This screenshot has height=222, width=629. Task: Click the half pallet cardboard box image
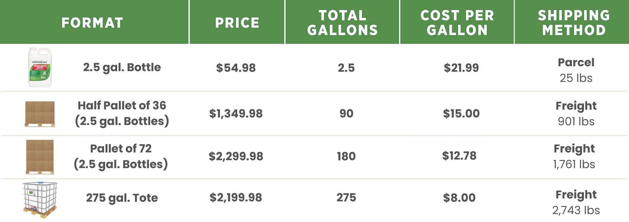[40, 114]
